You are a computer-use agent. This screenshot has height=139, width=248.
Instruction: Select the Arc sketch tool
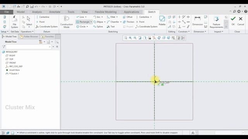(x=97, y=17)
